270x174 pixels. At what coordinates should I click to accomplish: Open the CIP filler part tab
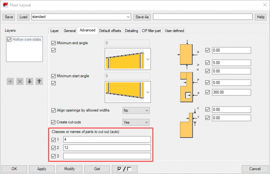pos(151,31)
